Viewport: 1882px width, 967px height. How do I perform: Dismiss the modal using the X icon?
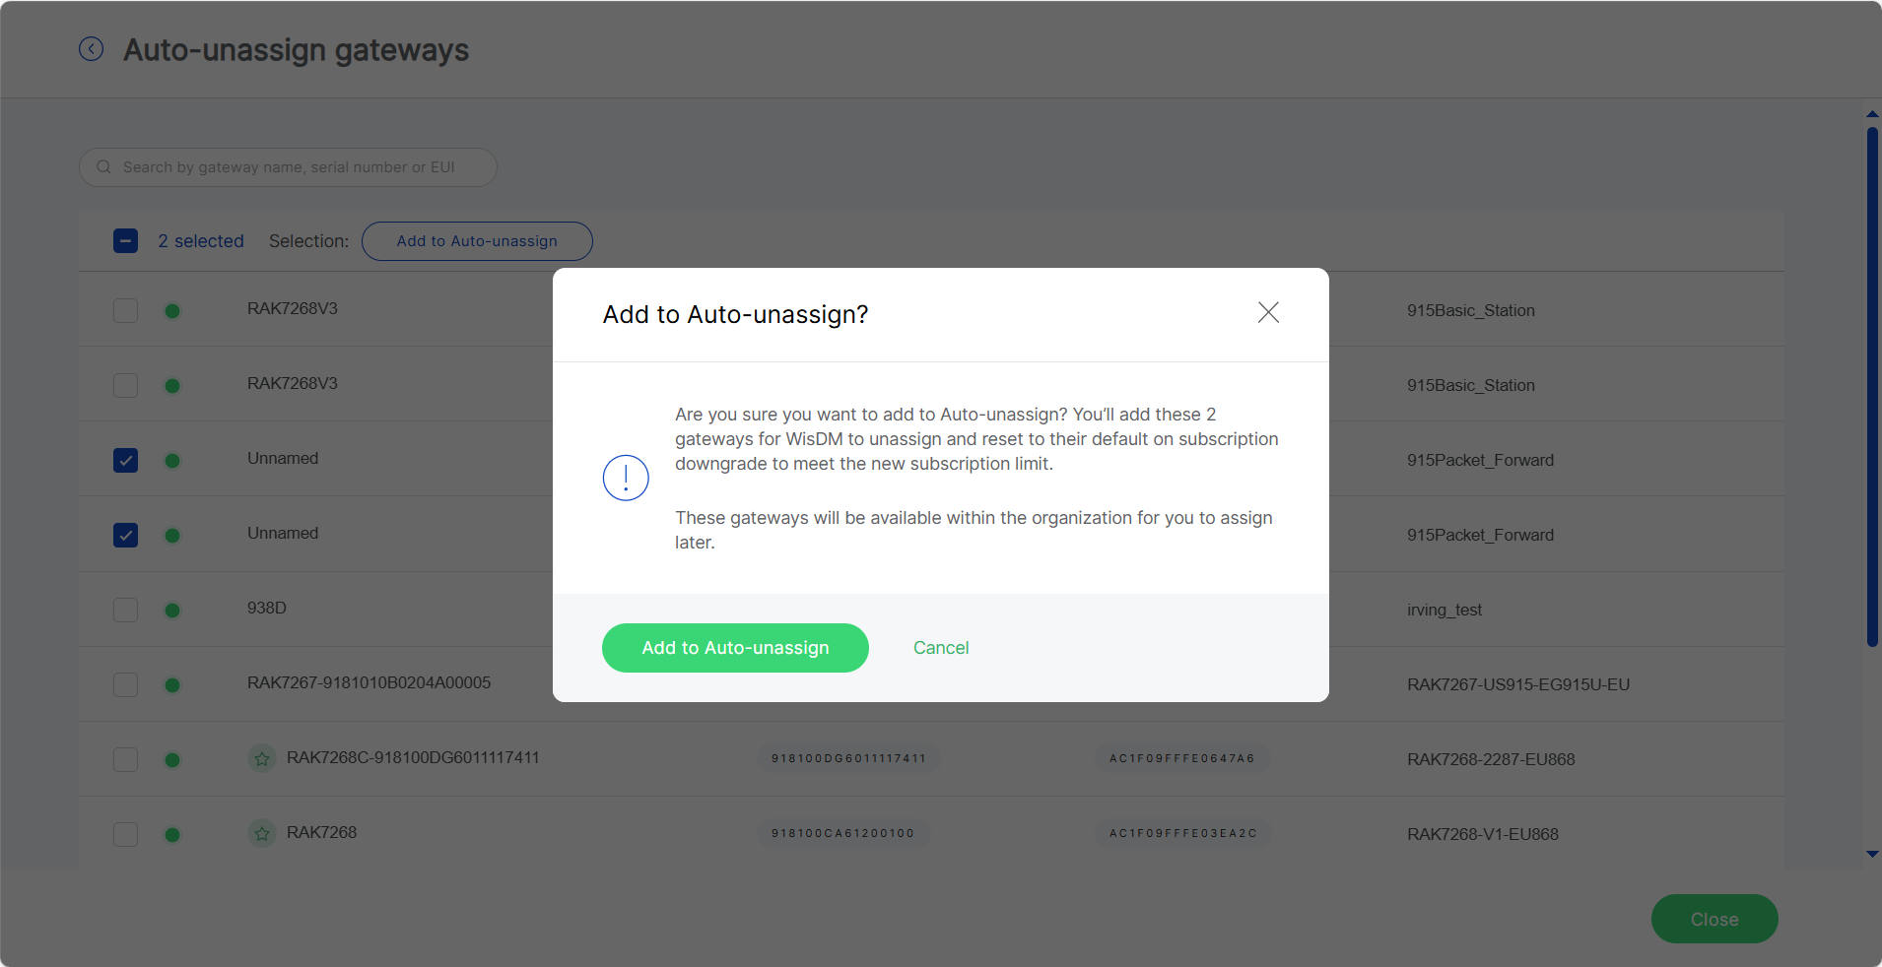point(1268,312)
